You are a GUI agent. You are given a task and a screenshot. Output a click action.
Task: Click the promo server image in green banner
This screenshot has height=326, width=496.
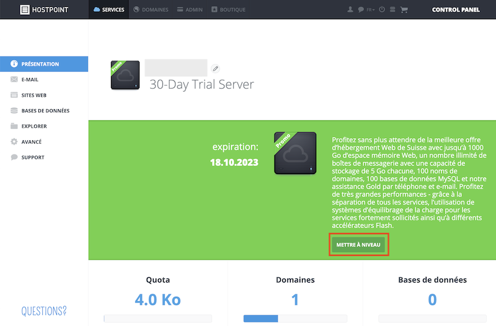(x=295, y=153)
